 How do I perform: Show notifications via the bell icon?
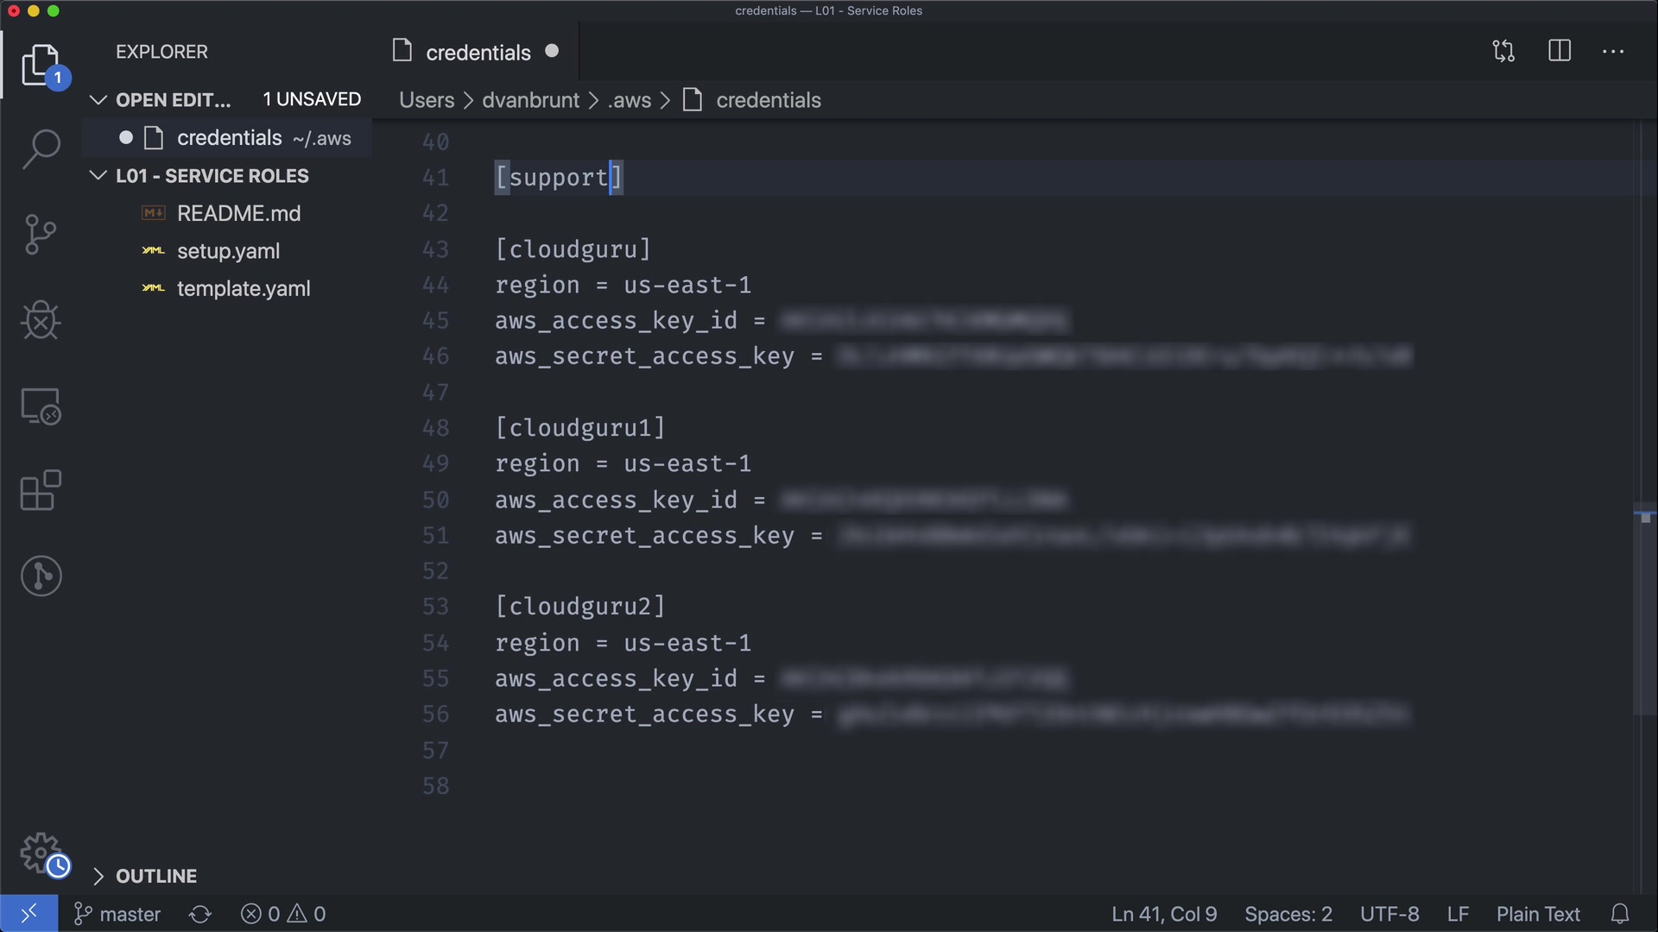pyautogui.click(x=1620, y=914)
